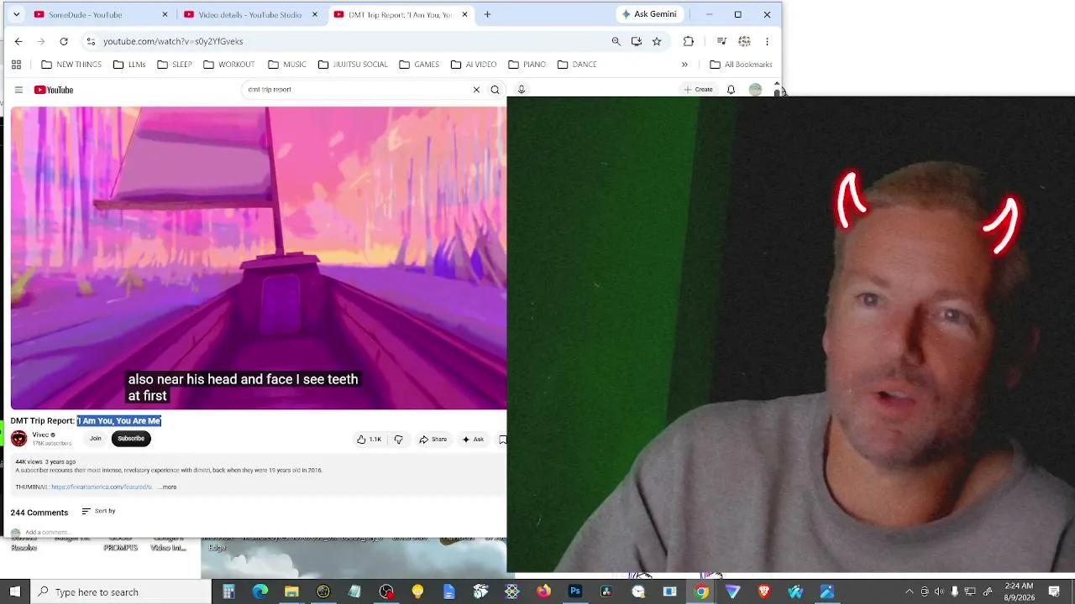Image resolution: width=1075 pixels, height=604 pixels.
Task: Open the Windows notification center icon
Action: (x=1054, y=591)
